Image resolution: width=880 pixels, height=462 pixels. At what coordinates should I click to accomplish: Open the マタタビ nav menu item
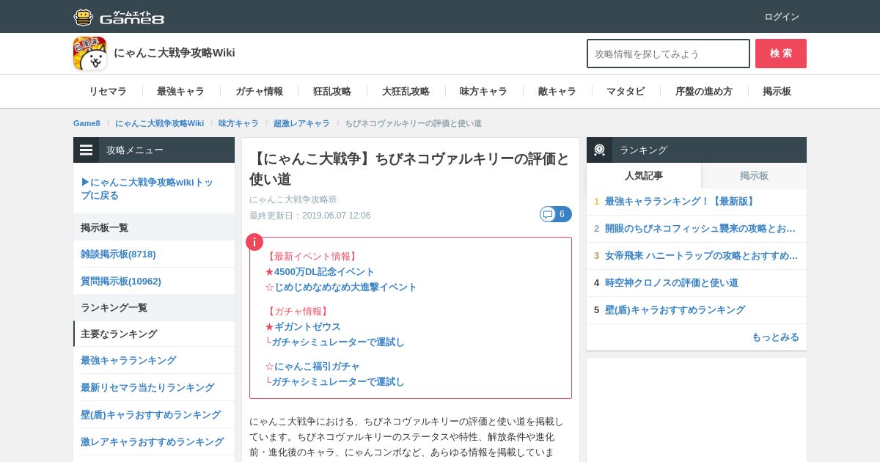(626, 92)
